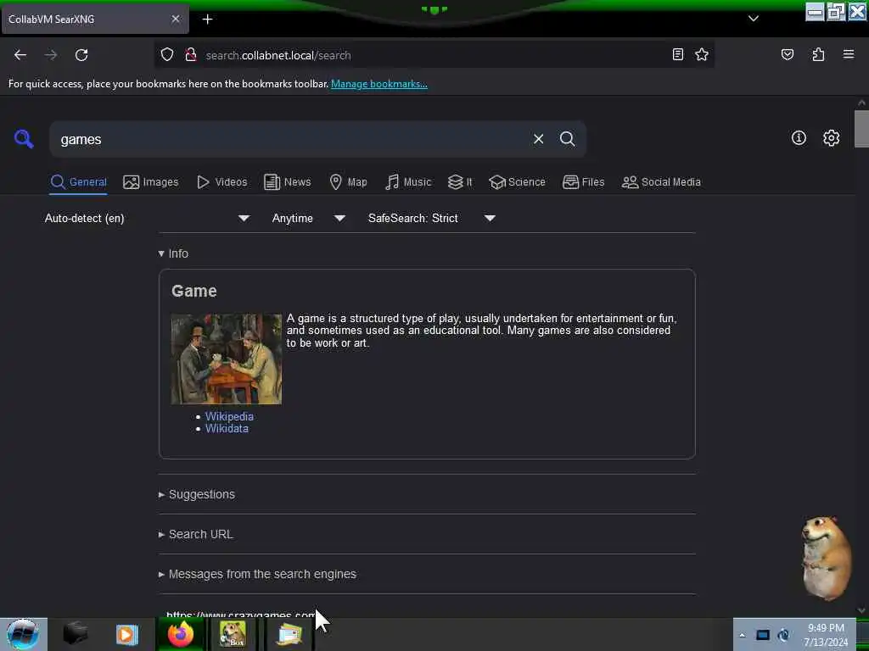
Task: Click the dark box taskbar icon
Action: 76,633
